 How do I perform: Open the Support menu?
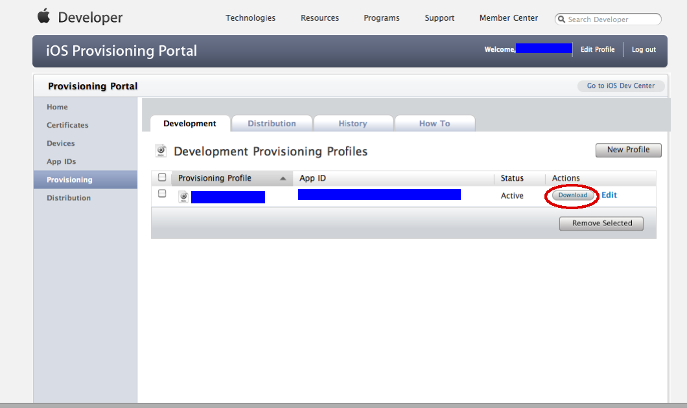tap(439, 18)
